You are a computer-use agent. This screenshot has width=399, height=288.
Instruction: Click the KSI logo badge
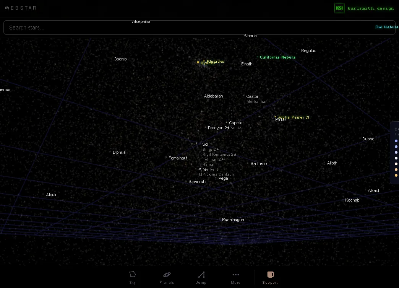tap(339, 8)
